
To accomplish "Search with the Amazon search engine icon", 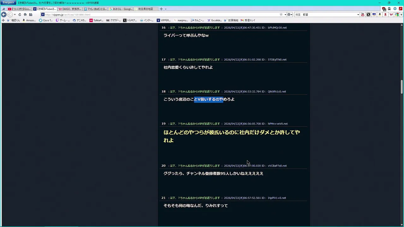I will pyautogui.click(x=380, y=15).
